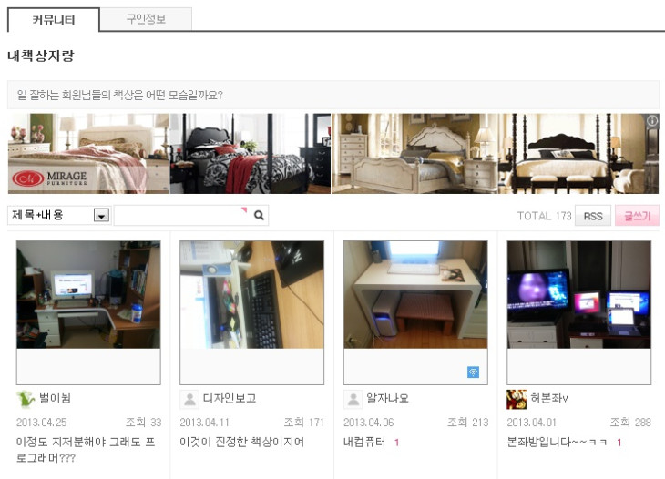Open post '내컴퓨터'
The image size is (665, 479).
coord(364,443)
